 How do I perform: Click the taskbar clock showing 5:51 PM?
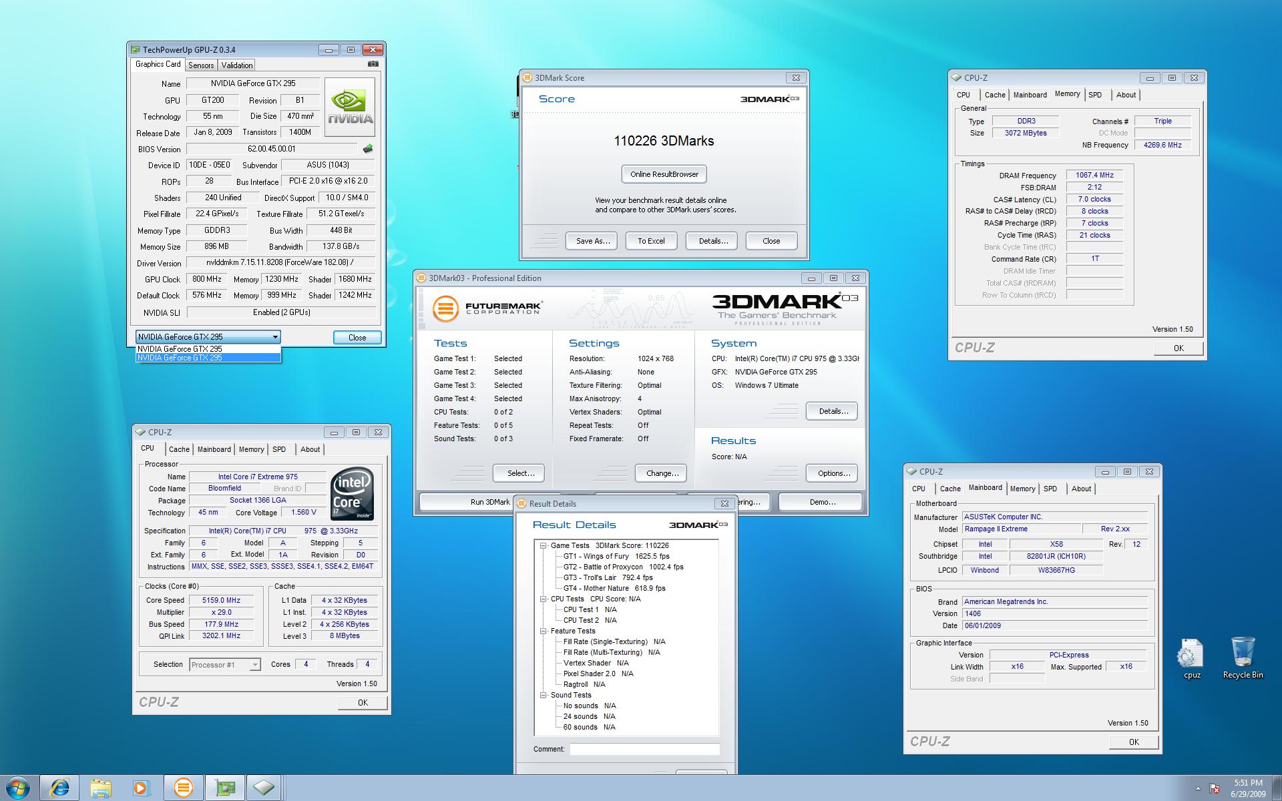[x=1248, y=788]
